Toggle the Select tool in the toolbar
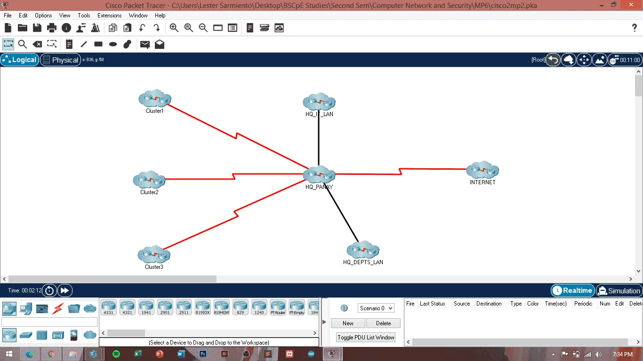The height and width of the screenshot is (361, 643). (x=8, y=44)
